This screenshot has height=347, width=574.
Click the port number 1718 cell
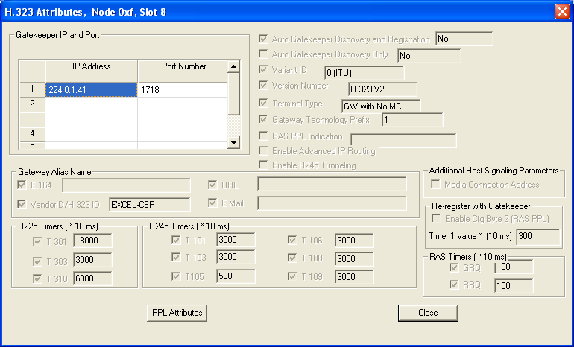(x=182, y=89)
